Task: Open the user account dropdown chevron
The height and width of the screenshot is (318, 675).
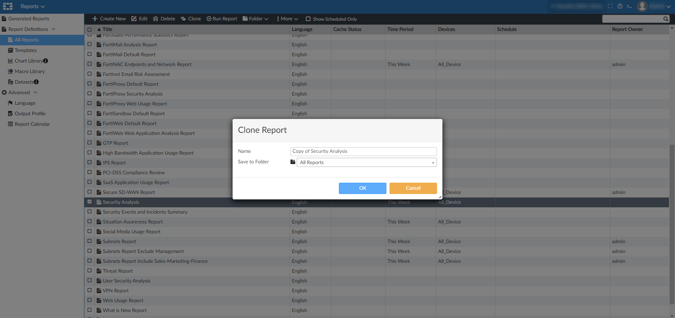Action: click(668, 6)
